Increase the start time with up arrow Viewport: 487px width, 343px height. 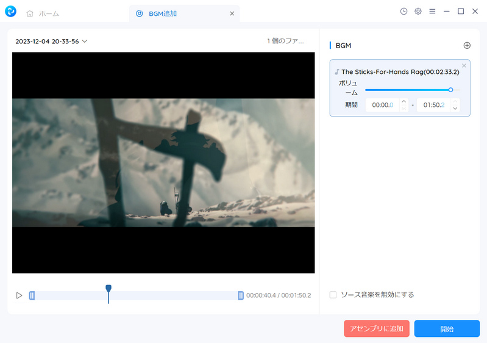[x=403, y=101]
